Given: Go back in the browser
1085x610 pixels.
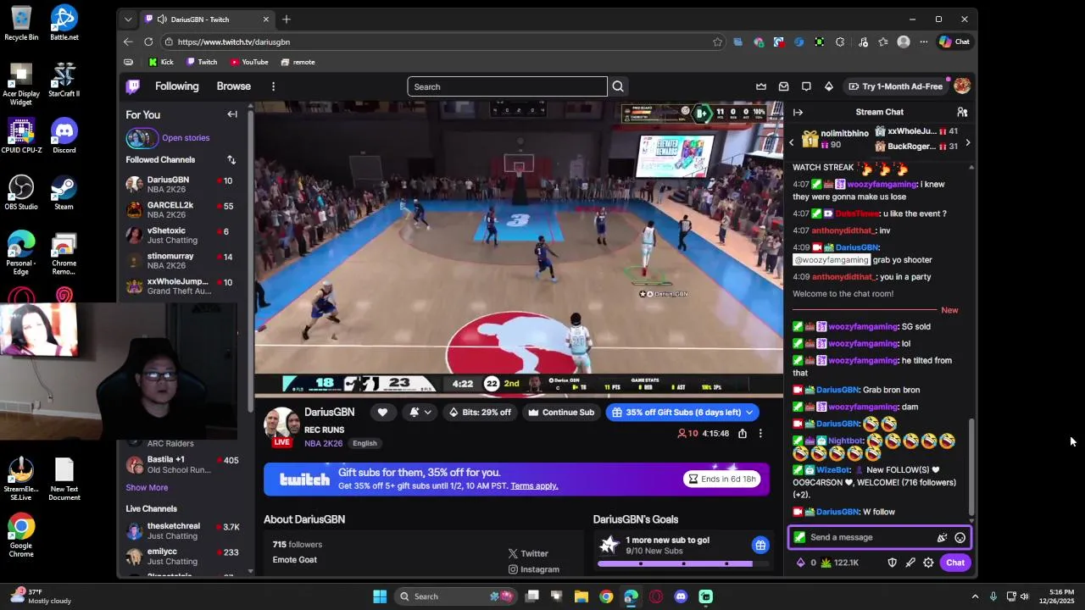Looking at the screenshot, I should pyautogui.click(x=128, y=42).
